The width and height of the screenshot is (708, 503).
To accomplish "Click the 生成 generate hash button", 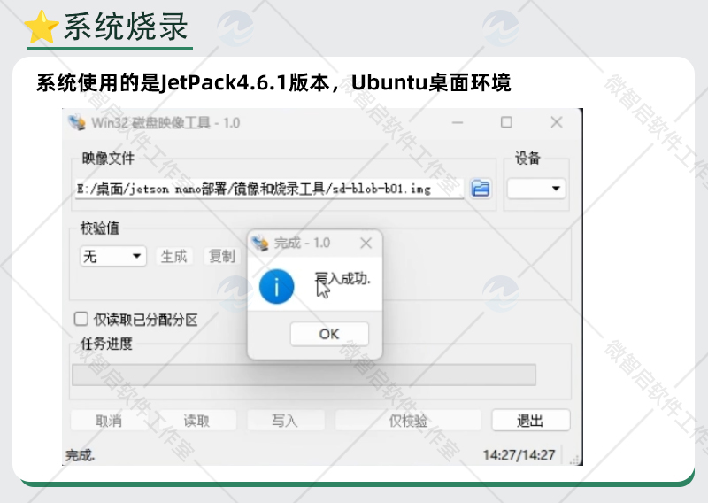I will click(173, 256).
